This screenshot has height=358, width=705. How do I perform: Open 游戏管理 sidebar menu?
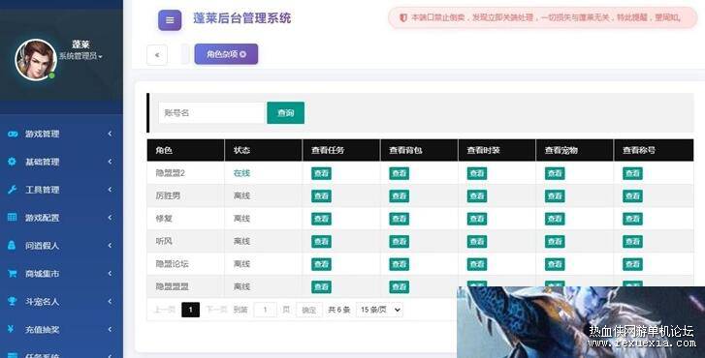(61, 134)
